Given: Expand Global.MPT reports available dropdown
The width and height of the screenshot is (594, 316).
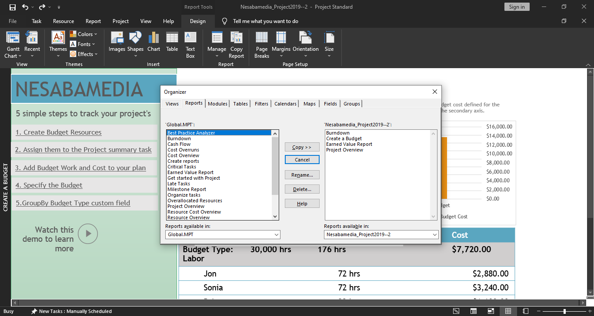Looking at the screenshot, I should pos(276,235).
